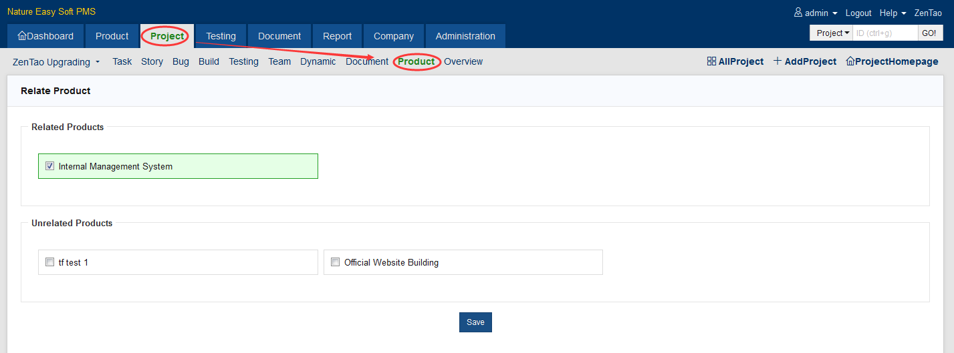Open the Project search type dropdown
The image size is (954, 353).
[833, 33]
